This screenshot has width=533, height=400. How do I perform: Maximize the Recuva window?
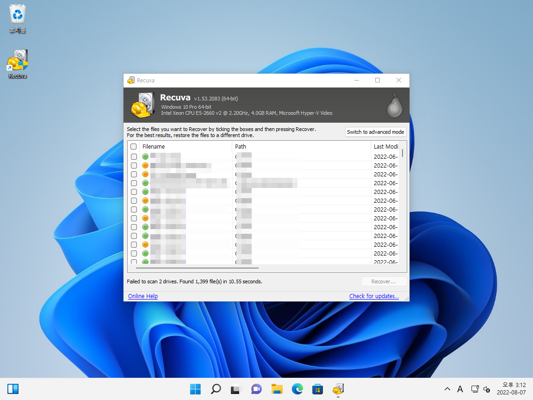coord(378,80)
